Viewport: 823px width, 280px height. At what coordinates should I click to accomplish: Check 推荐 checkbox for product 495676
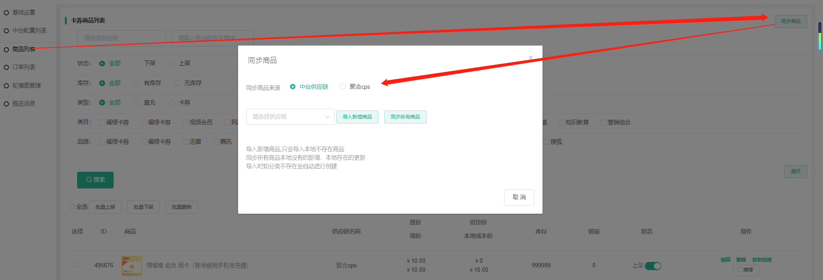(x=740, y=270)
